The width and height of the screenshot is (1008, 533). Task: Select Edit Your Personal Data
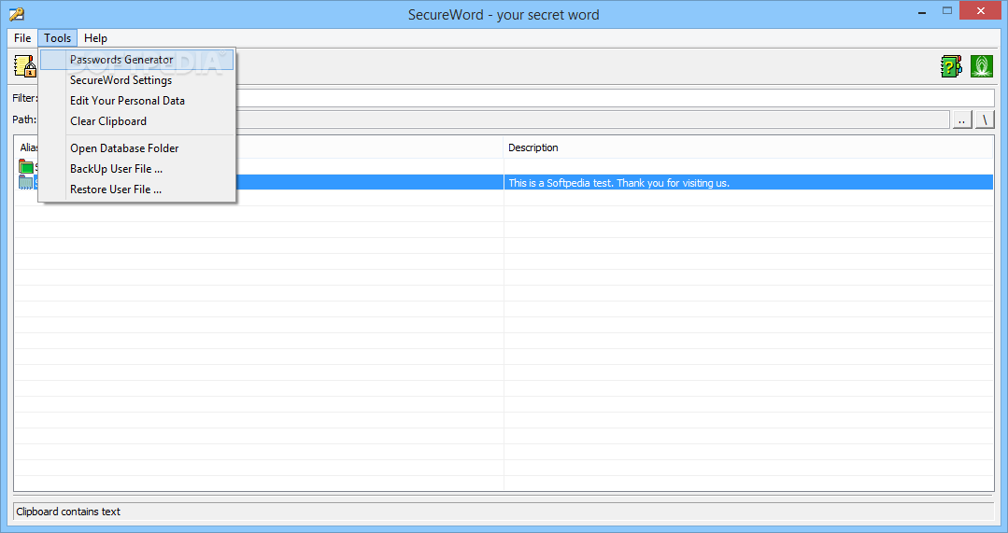[x=137, y=101]
